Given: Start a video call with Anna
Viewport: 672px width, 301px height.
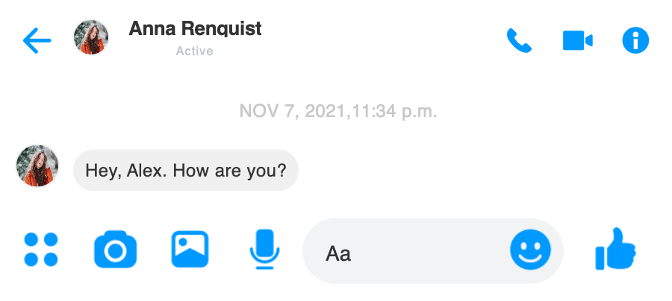Looking at the screenshot, I should pos(577,40).
